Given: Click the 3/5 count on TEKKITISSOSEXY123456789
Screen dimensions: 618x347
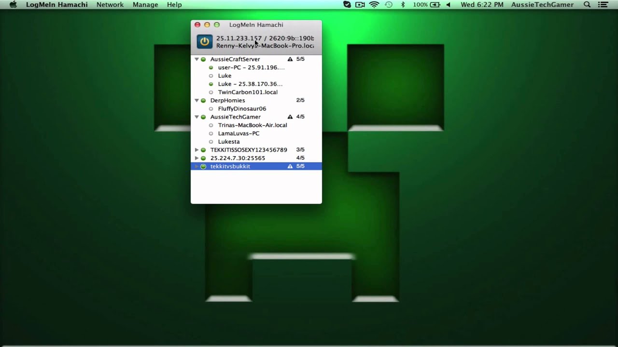Looking at the screenshot, I should (x=300, y=150).
